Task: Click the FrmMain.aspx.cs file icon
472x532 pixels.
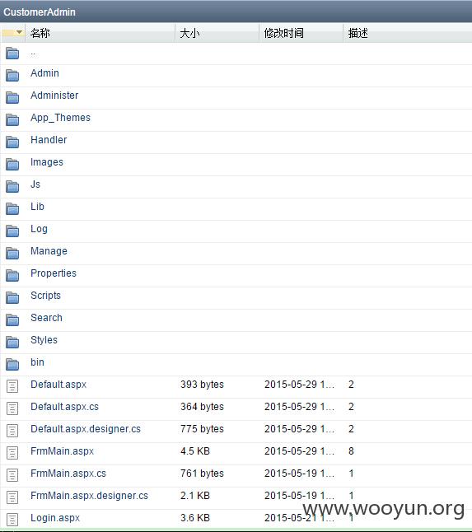Action: (12, 475)
